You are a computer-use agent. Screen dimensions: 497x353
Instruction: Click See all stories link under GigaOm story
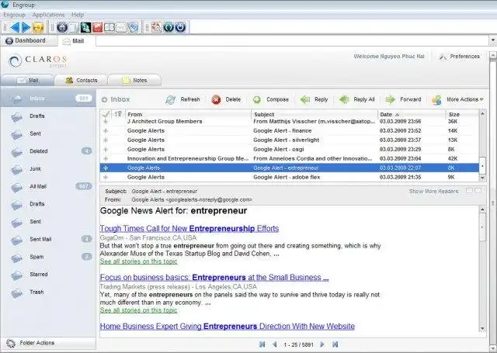click(138, 261)
